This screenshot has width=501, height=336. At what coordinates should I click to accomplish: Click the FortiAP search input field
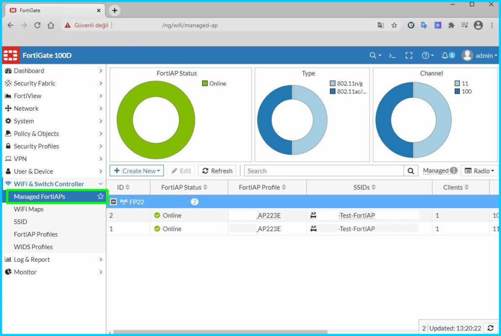324,171
